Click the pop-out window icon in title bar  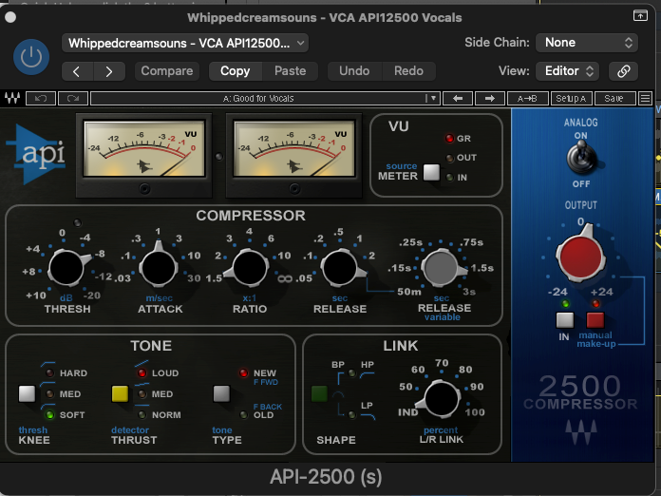point(640,15)
